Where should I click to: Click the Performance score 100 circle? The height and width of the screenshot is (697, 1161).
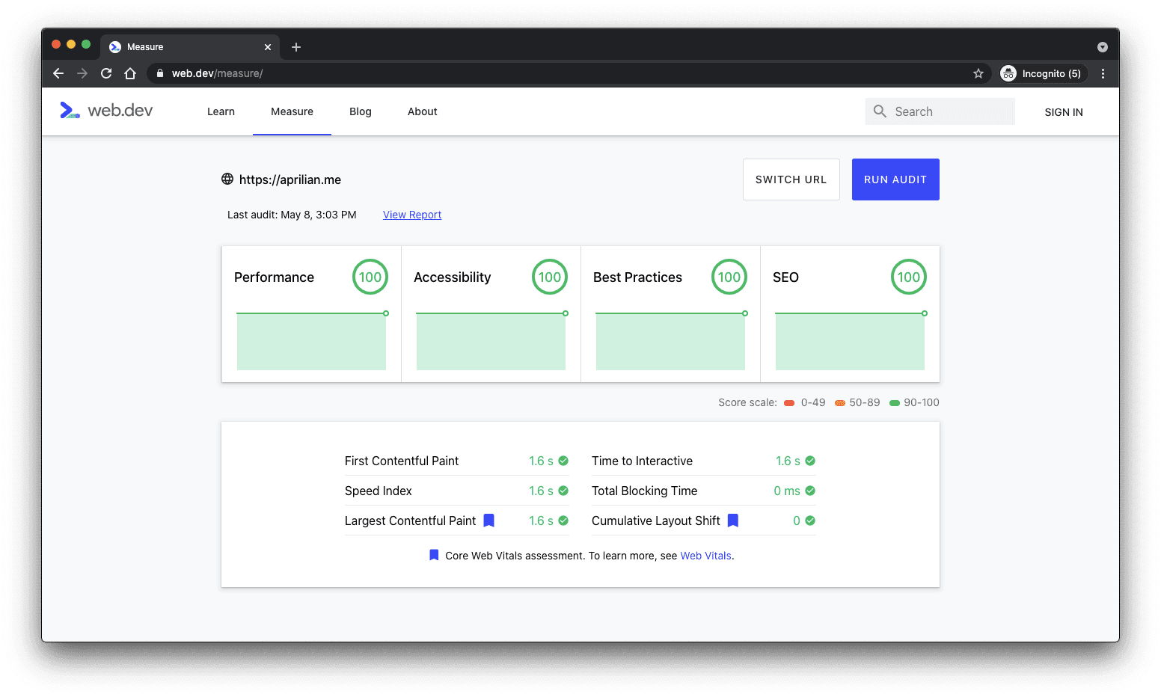point(370,277)
